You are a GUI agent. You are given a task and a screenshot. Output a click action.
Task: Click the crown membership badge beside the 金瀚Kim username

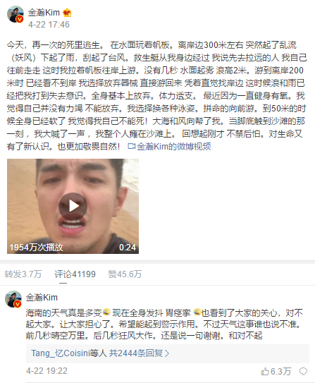point(67,13)
